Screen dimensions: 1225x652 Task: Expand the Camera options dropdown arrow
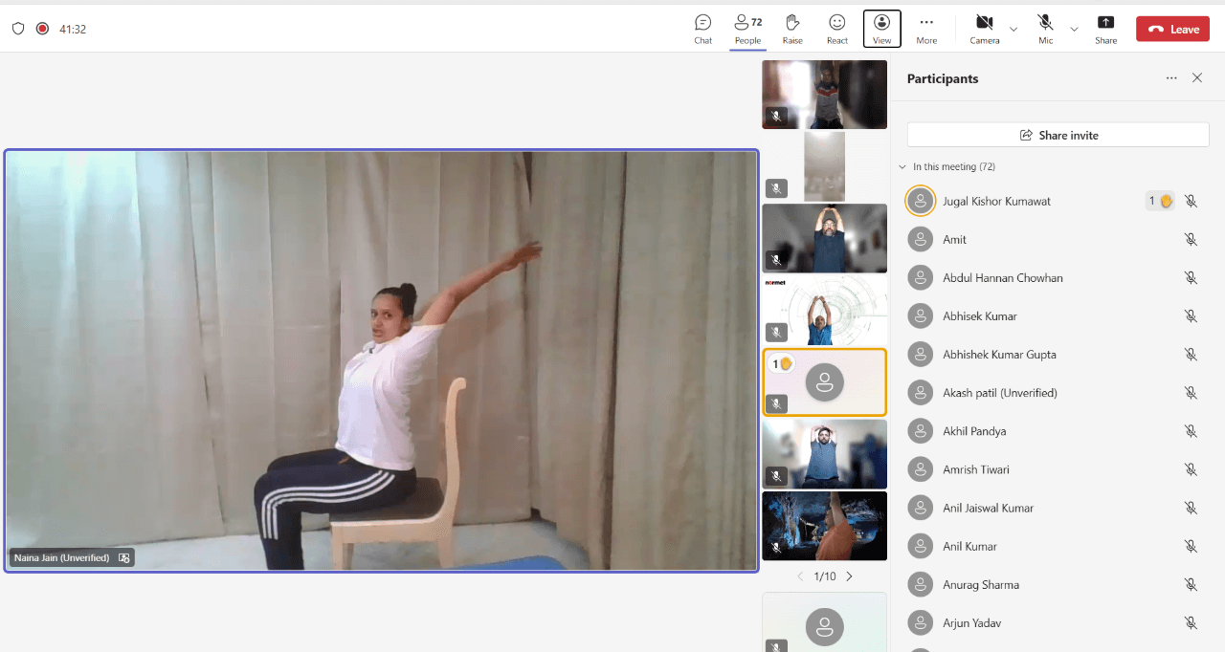click(1013, 30)
